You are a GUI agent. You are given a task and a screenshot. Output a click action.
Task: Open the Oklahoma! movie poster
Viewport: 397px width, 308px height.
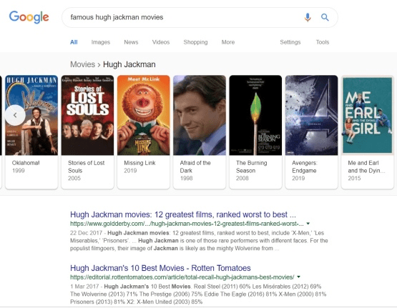pos(31,115)
